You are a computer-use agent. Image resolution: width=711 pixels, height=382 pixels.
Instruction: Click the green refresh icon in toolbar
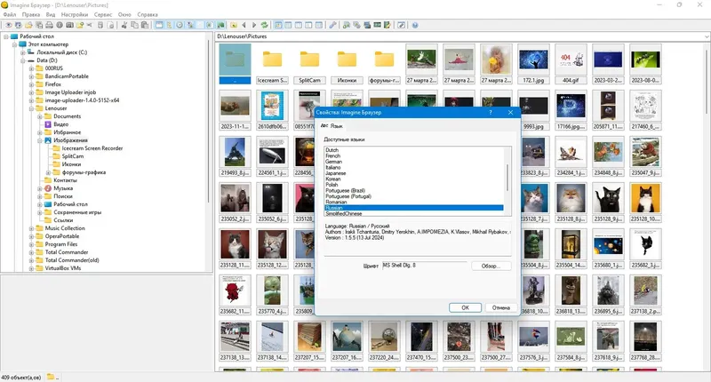coord(264,25)
